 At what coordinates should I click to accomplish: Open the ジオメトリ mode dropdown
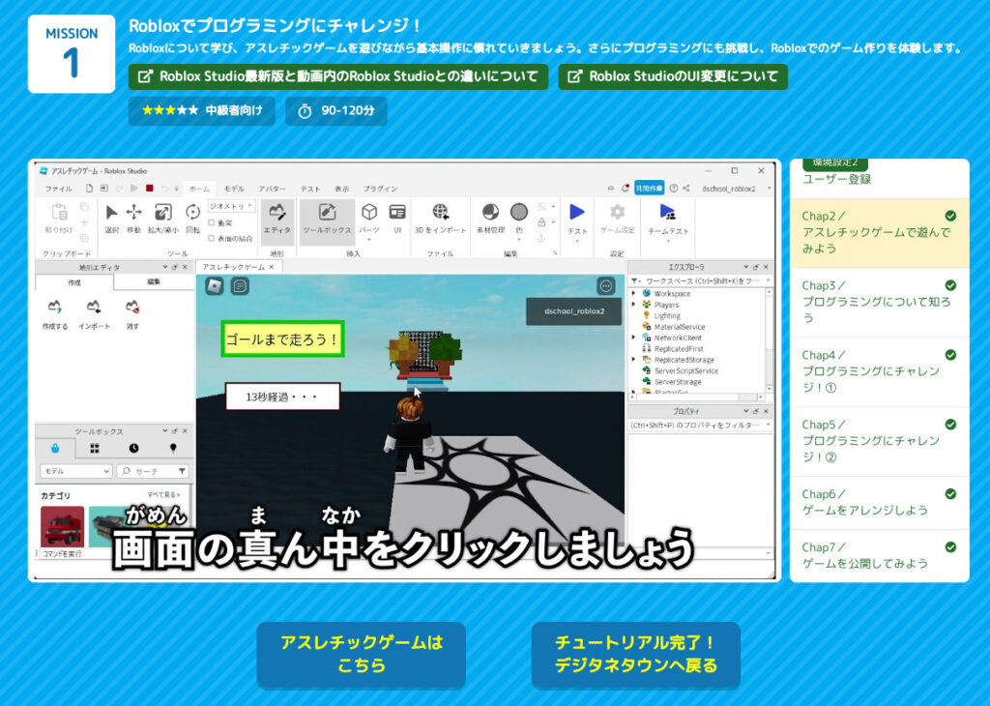pos(231,206)
